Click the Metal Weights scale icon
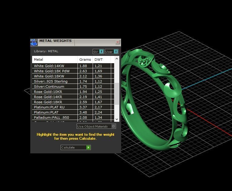This screenshot has width=232, height=191. [x=34, y=43]
